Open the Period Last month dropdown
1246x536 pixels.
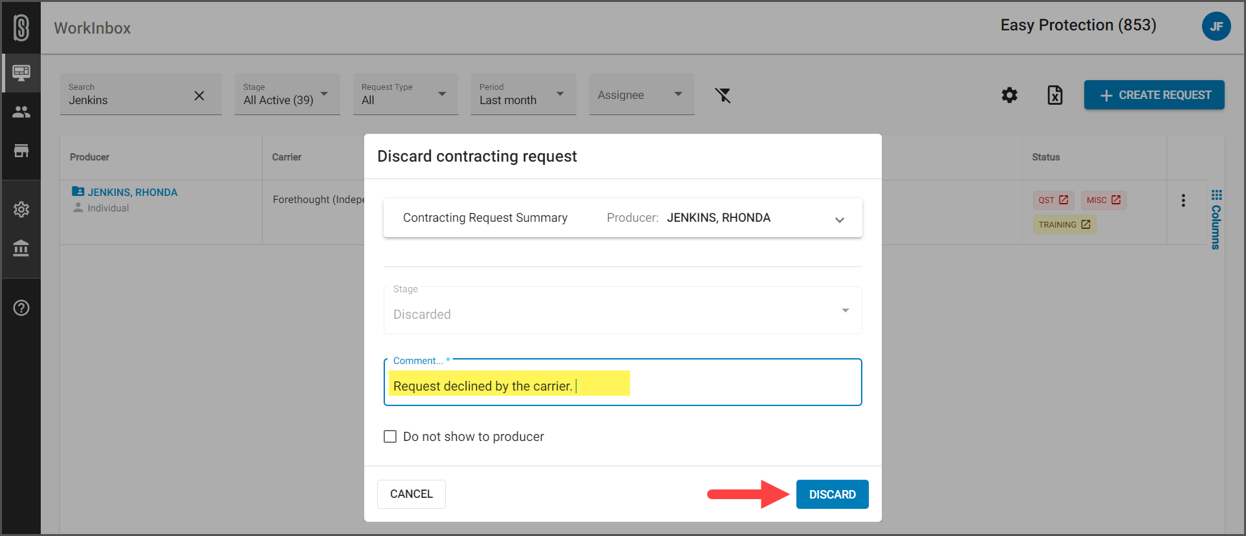pos(523,94)
